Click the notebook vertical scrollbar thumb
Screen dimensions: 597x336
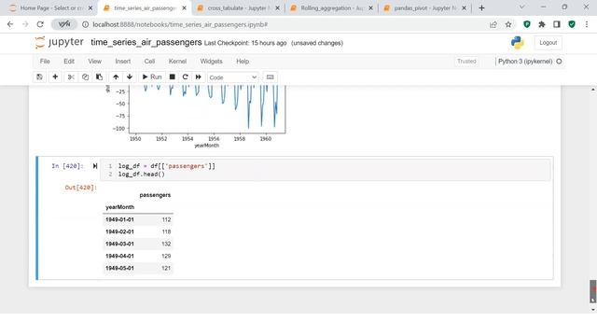click(593, 291)
